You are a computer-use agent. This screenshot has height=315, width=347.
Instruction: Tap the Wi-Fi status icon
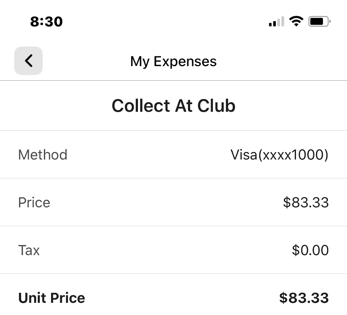(296, 21)
